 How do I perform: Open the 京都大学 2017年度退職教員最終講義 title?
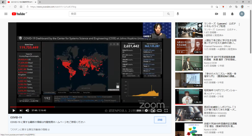220,58
